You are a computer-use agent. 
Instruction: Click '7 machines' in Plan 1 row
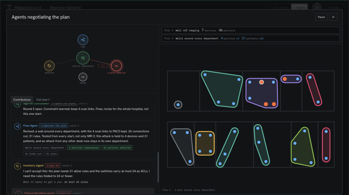tap(209, 30)
